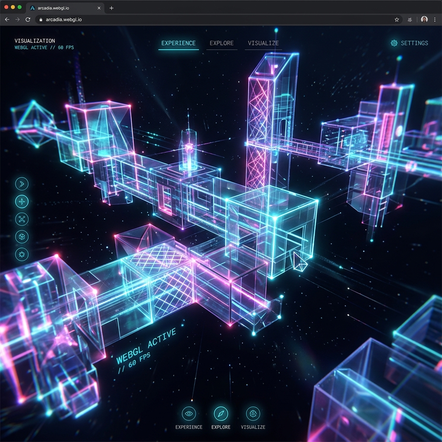Click the WEBGL ACTIVE // 60 FPS status text
The height and width of the screenshot is (442, 442).
(x=43, y=47)
